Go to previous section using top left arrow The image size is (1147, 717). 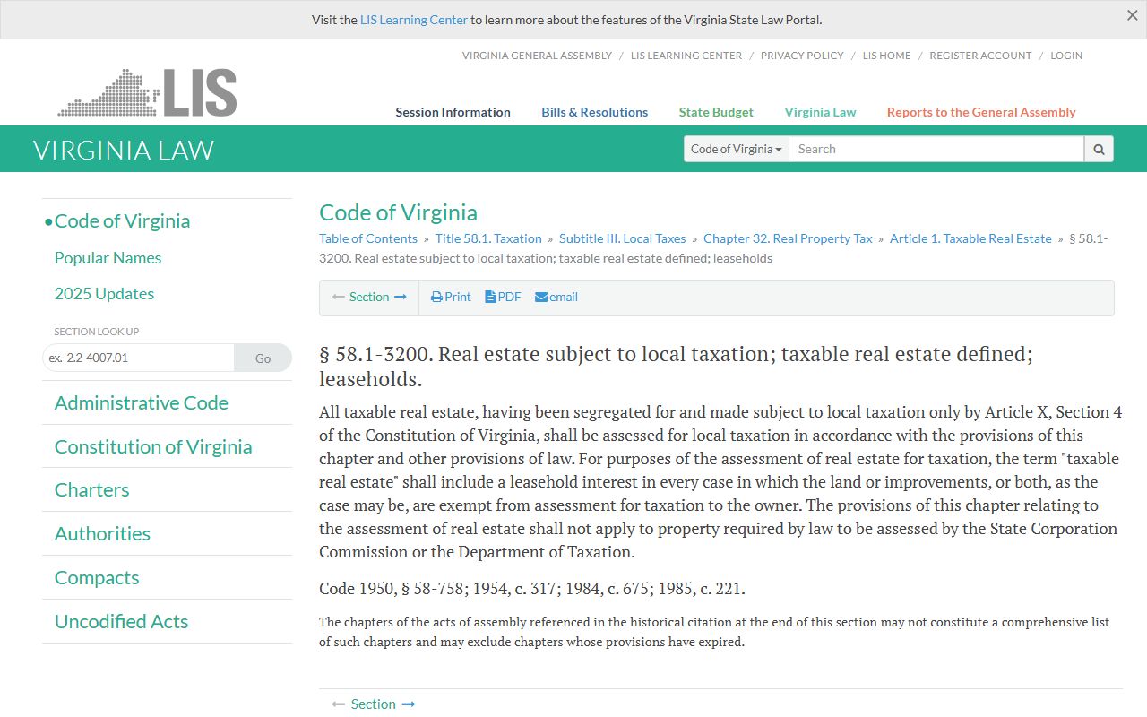(339, 297)
